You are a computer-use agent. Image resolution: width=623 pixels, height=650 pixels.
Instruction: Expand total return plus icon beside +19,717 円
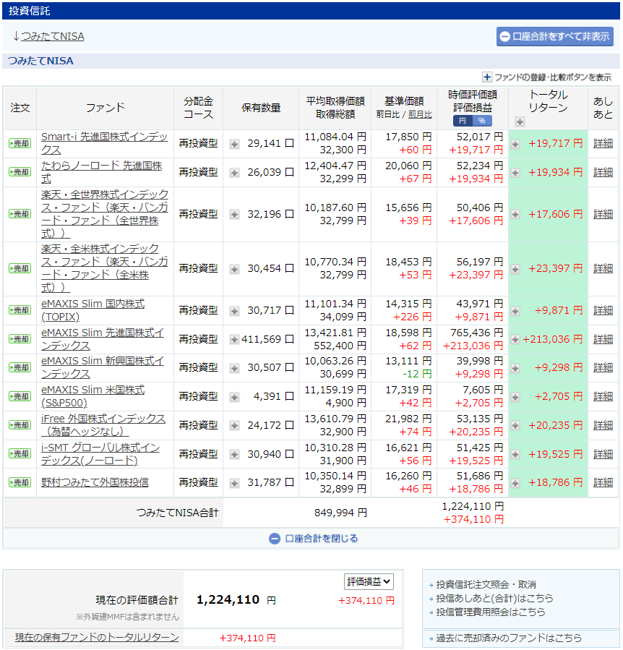click(515, 145)
